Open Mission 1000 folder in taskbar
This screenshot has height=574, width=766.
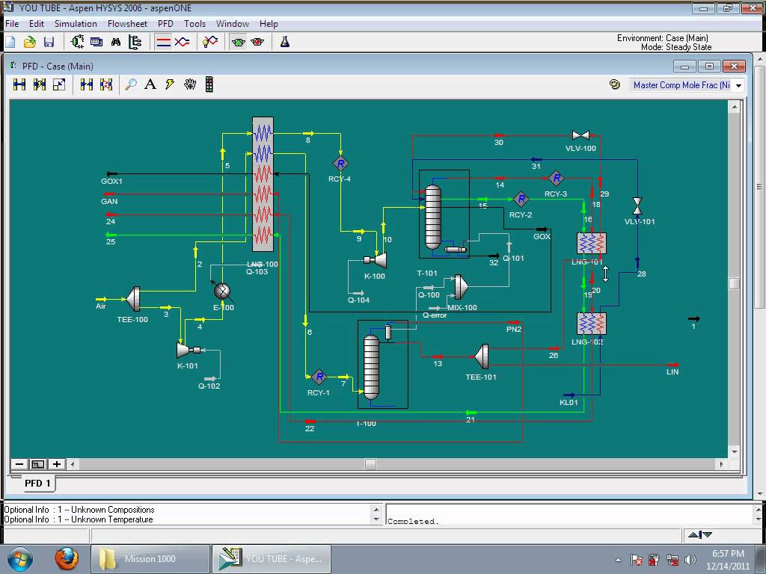150,559
